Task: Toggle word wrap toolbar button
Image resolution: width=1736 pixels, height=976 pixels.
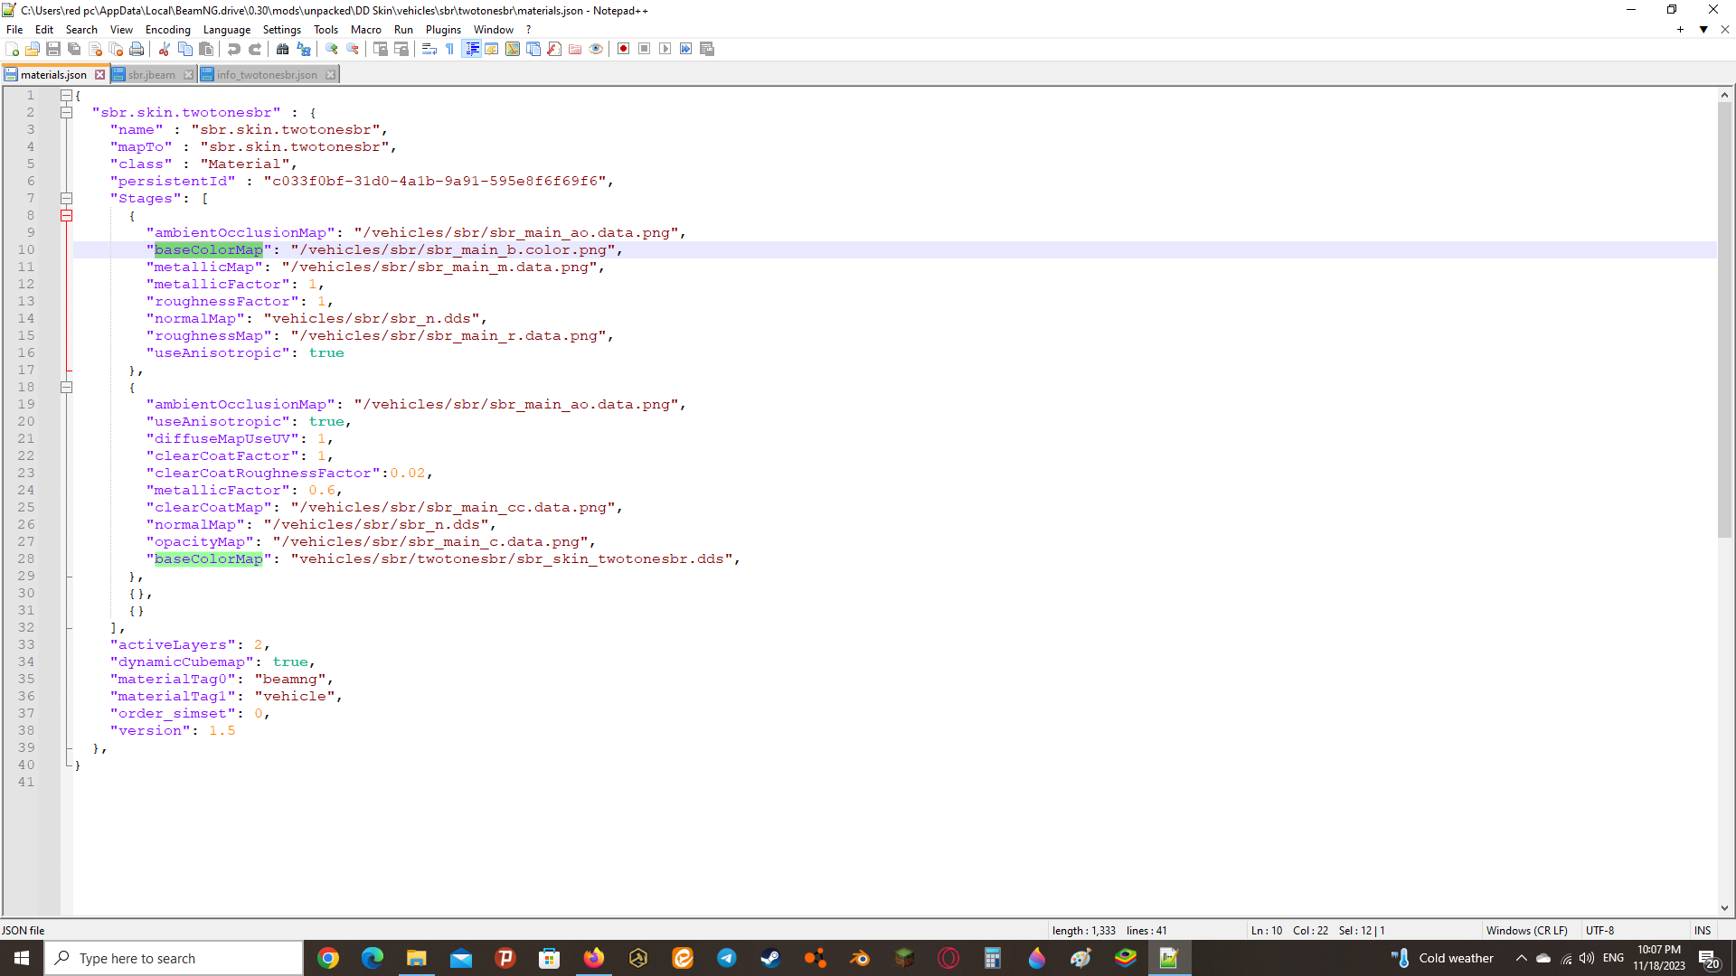Action: [x=429, y=49]
